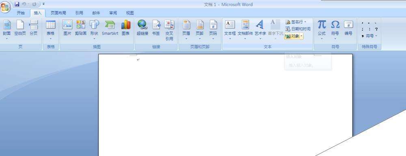The height and width of the screenshot is (156, 406).
Task: Click inside the blank document page
Action: (225, 105)
